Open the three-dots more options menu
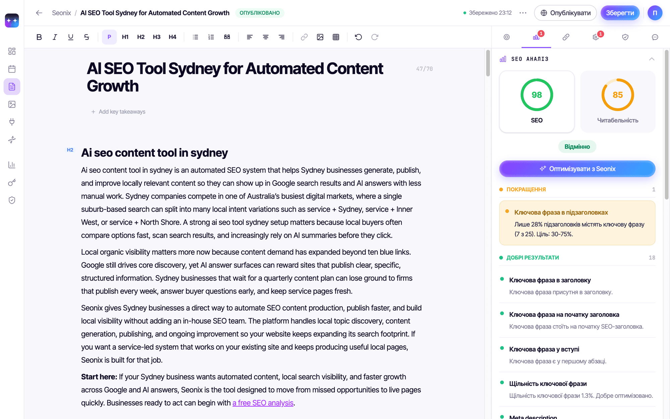This screenshot has height=419, width=670. coord(523,13)
